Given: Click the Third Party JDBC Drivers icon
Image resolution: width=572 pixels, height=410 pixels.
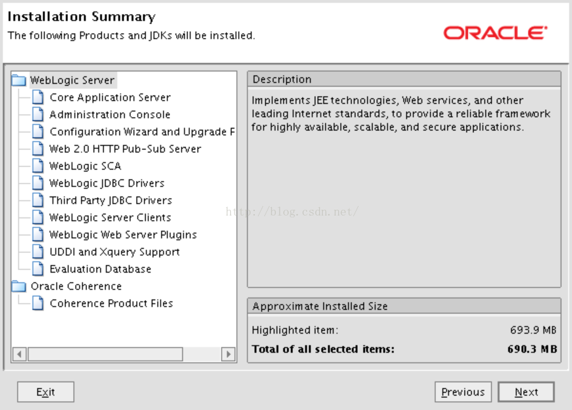Looking at the screenshot, I should (x=38, y=200).
